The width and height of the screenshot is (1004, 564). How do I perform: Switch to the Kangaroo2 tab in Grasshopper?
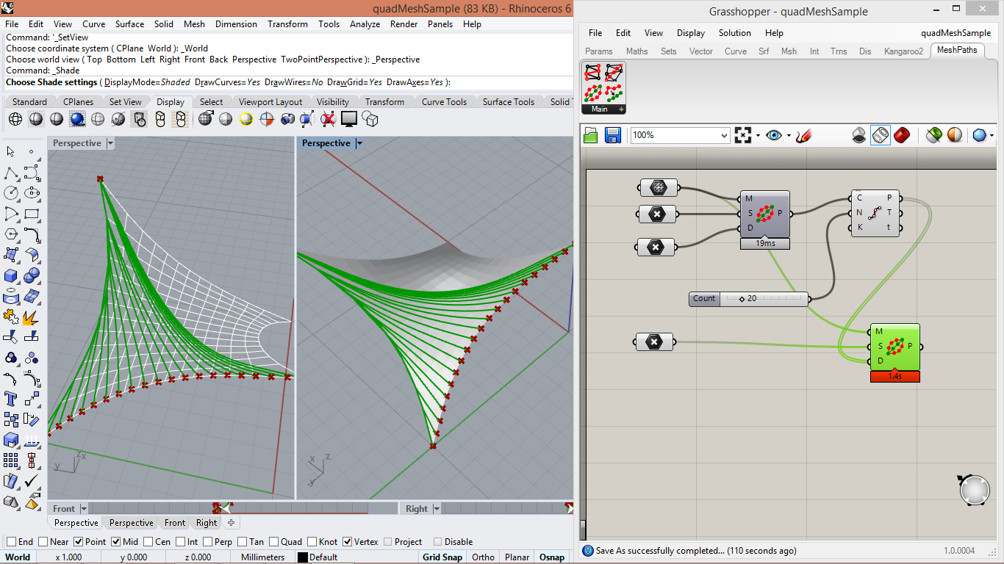tap(903, 51)
